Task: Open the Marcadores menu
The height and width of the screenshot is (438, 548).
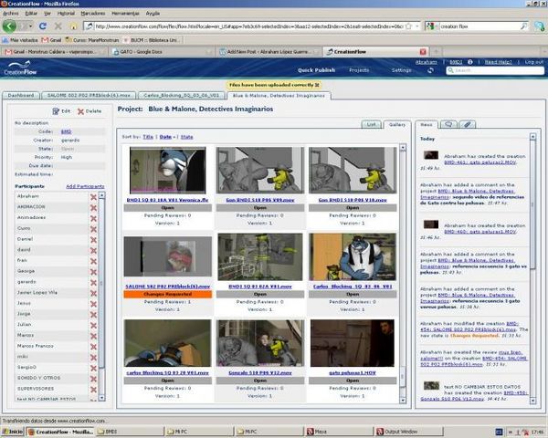Action: point(93,14)
